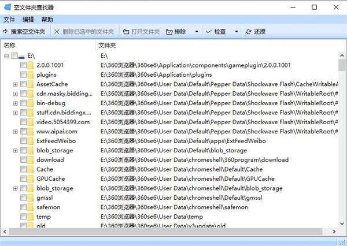
Task: Click folder icon beside safemon
Action: pos(31,207)
